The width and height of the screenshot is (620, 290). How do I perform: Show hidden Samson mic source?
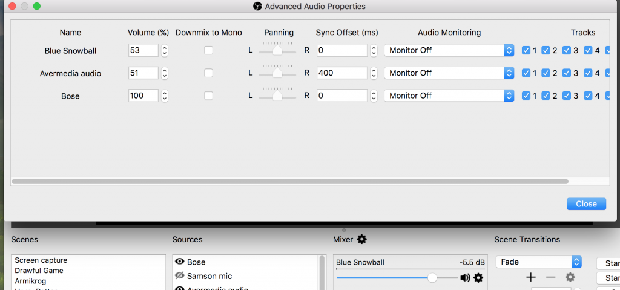click(180, 275)
